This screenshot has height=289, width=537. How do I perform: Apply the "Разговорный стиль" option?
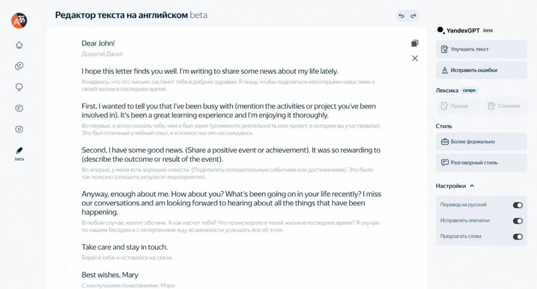(x=481, y=163)
